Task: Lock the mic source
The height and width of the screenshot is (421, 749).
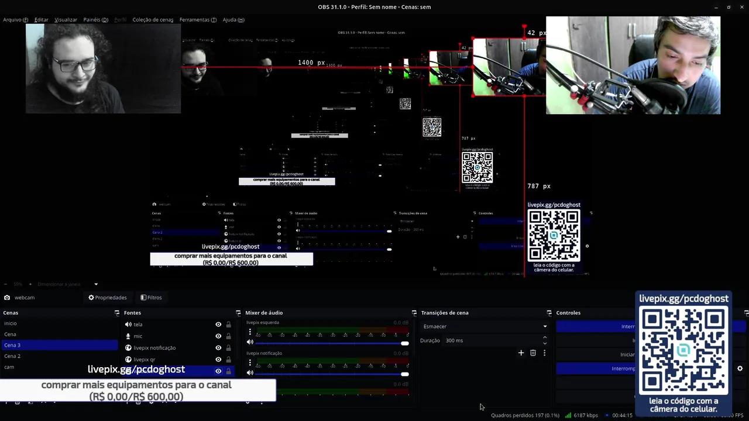Action: tap(228, 336)
